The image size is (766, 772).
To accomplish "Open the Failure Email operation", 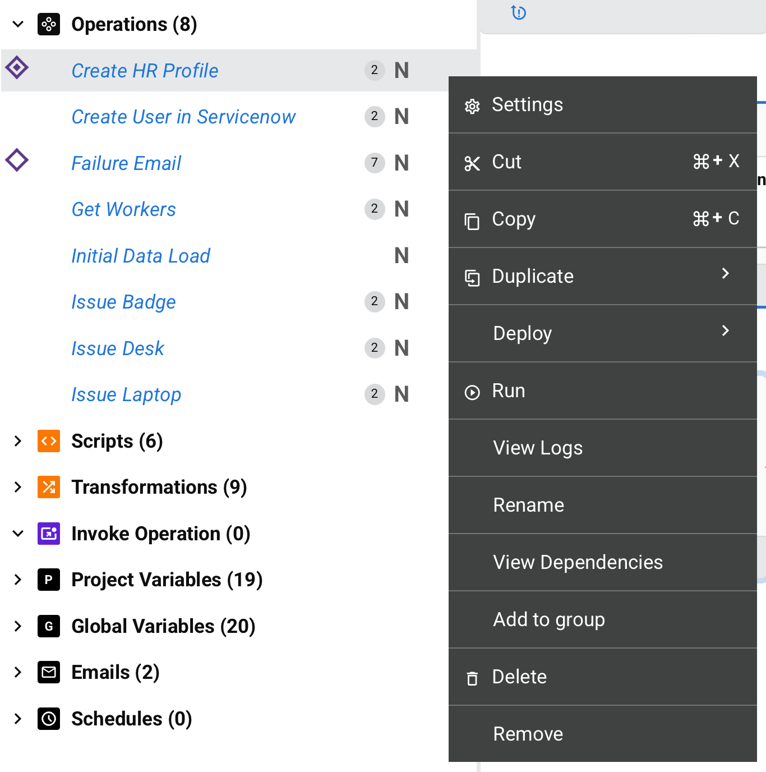I will pyautogui.click(x=126, y=163).
